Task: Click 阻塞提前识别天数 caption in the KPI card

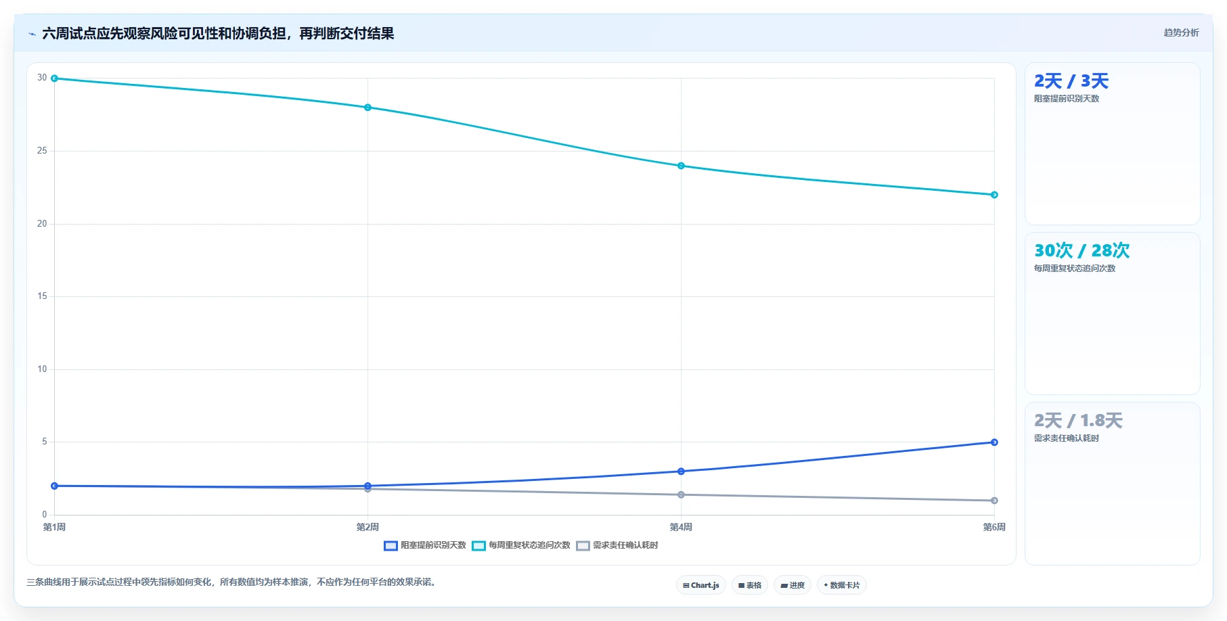Action: pos(1067,99)
